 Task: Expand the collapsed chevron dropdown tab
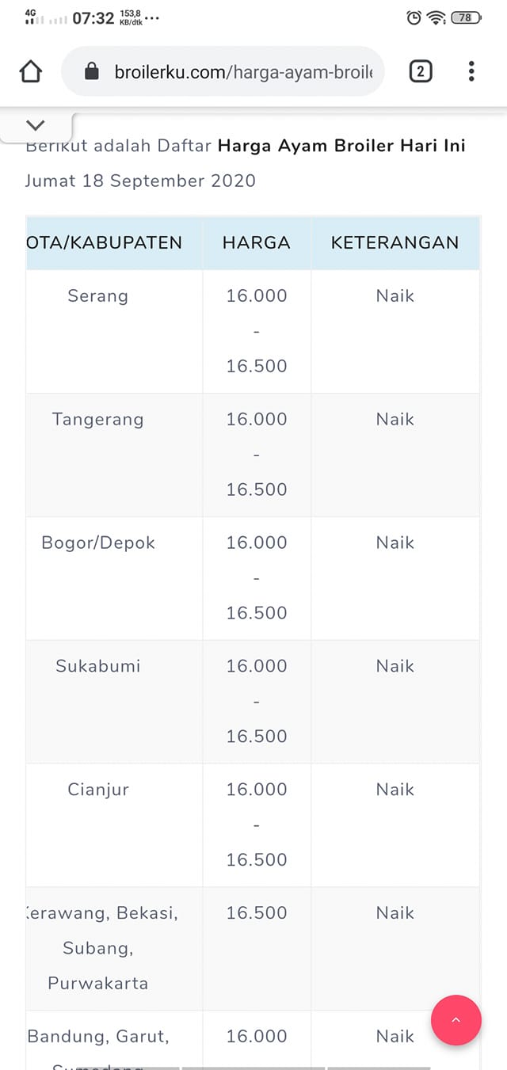click(36, 125)
